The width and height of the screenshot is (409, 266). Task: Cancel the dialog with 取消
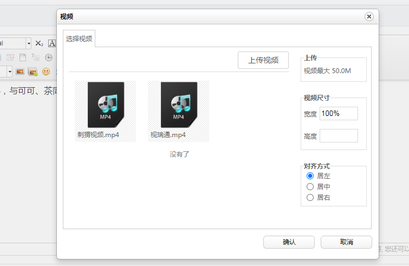click(346, 242)
